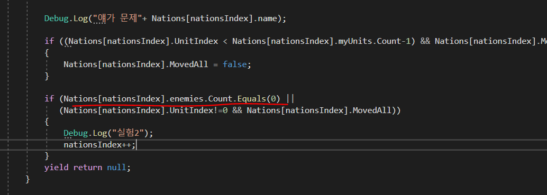Click the closing brace below yield return null
This screenshot has width=547, height=195.
(x=28, y=179)
